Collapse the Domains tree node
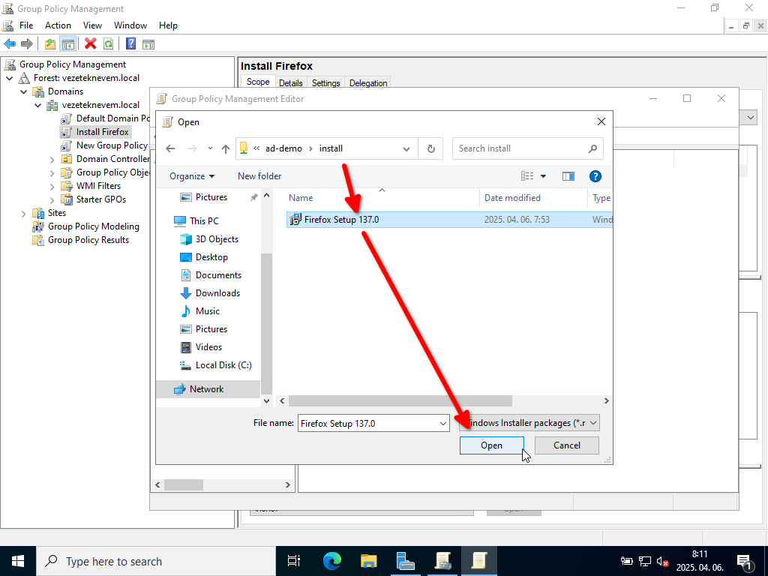Viewport: 768px width, 576px height. pos(22,91)
